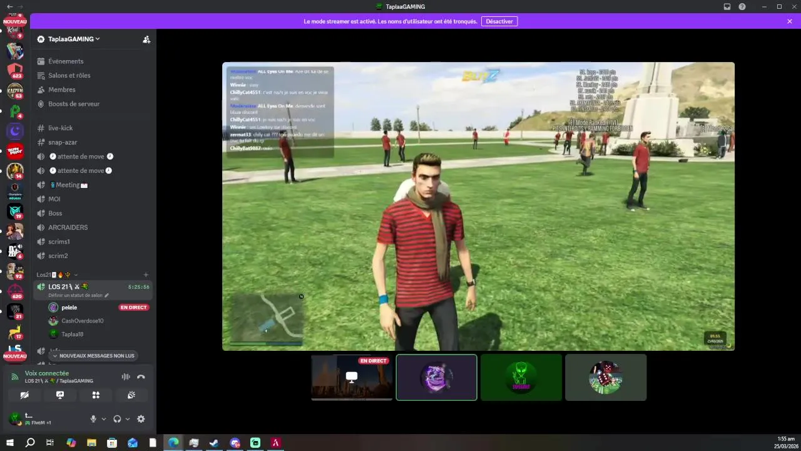
Task: Add a channel to the Los21 category
Action: click(146, 275)
